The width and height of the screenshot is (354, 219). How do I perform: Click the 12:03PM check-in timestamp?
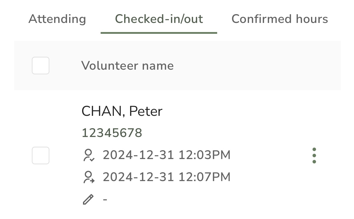pyautogui.click(x=205, y=155)
